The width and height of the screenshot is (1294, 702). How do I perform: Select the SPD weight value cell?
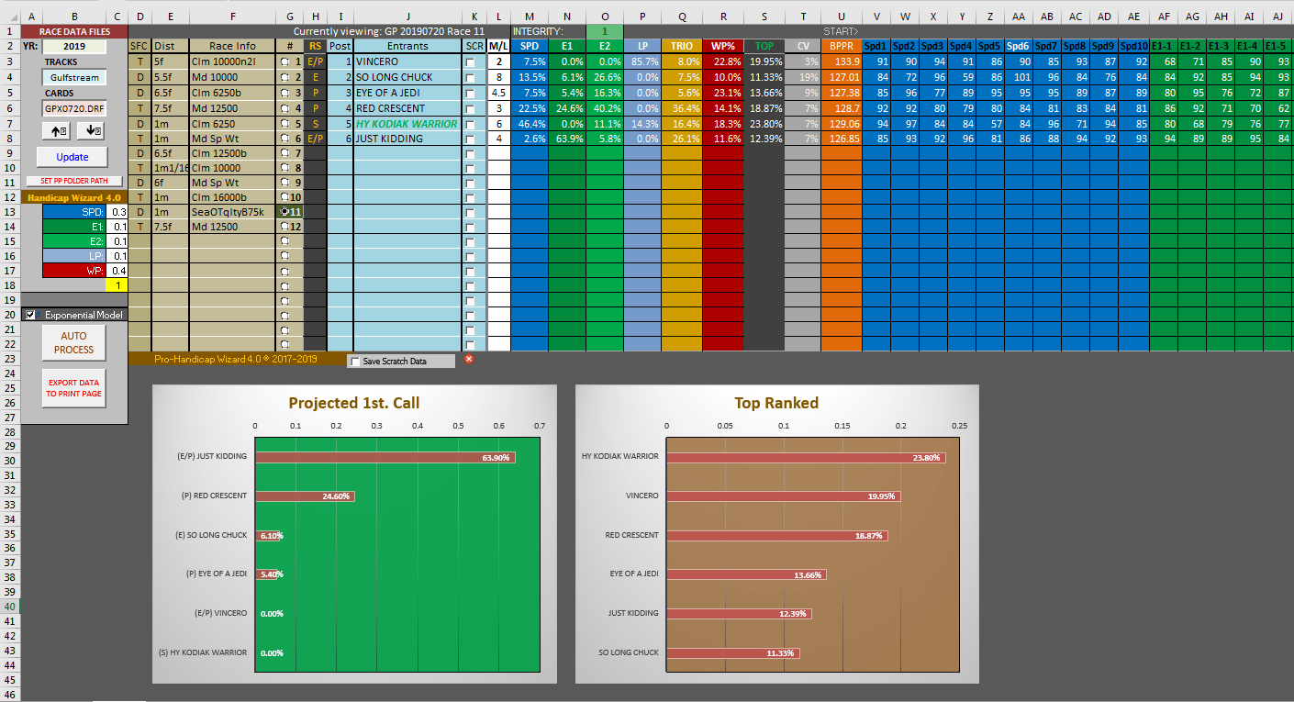pyautogui.click(x=118, y=212)
